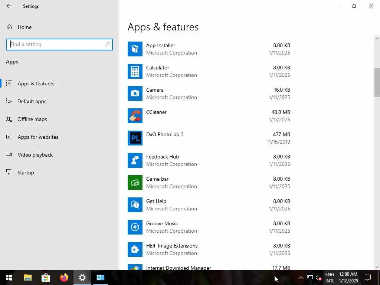Open the taskbar clock and date
380x285 pixels.
click(348, 278)
